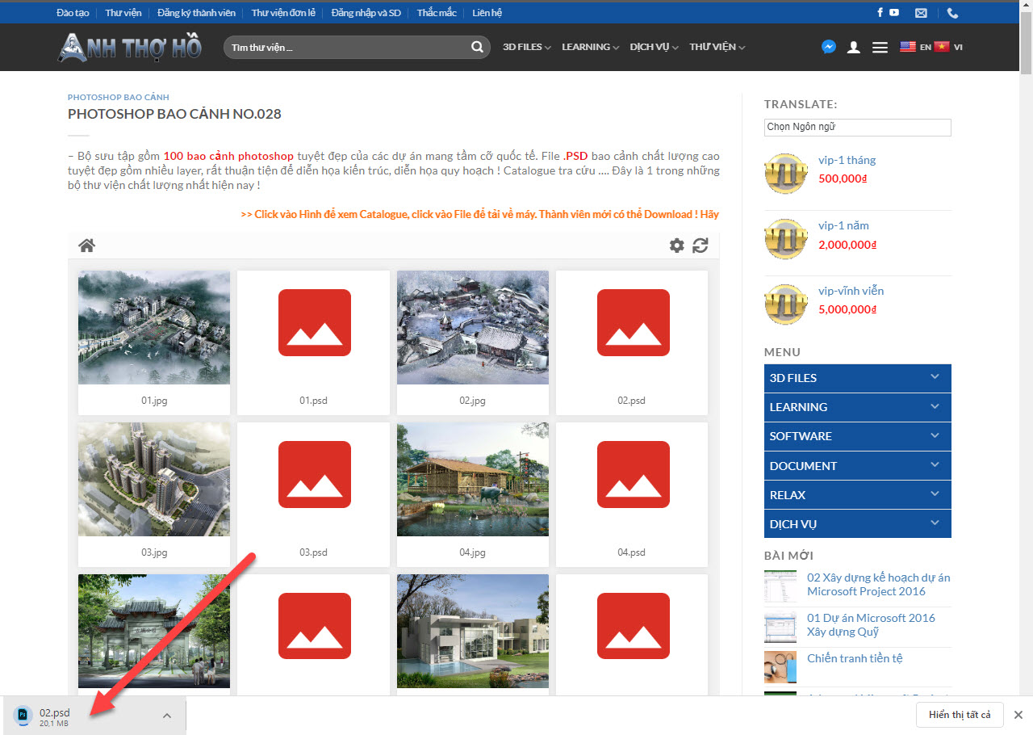This screenshot has height=735, width=1033.
Task: Click the home icon in file browser
Action: tap(86, 246)
